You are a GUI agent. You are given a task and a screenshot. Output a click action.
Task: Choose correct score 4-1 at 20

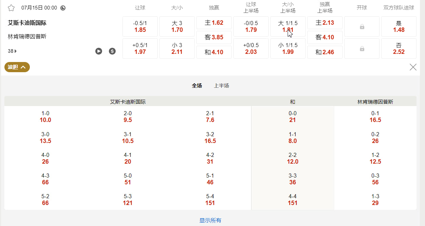point(128,158)
